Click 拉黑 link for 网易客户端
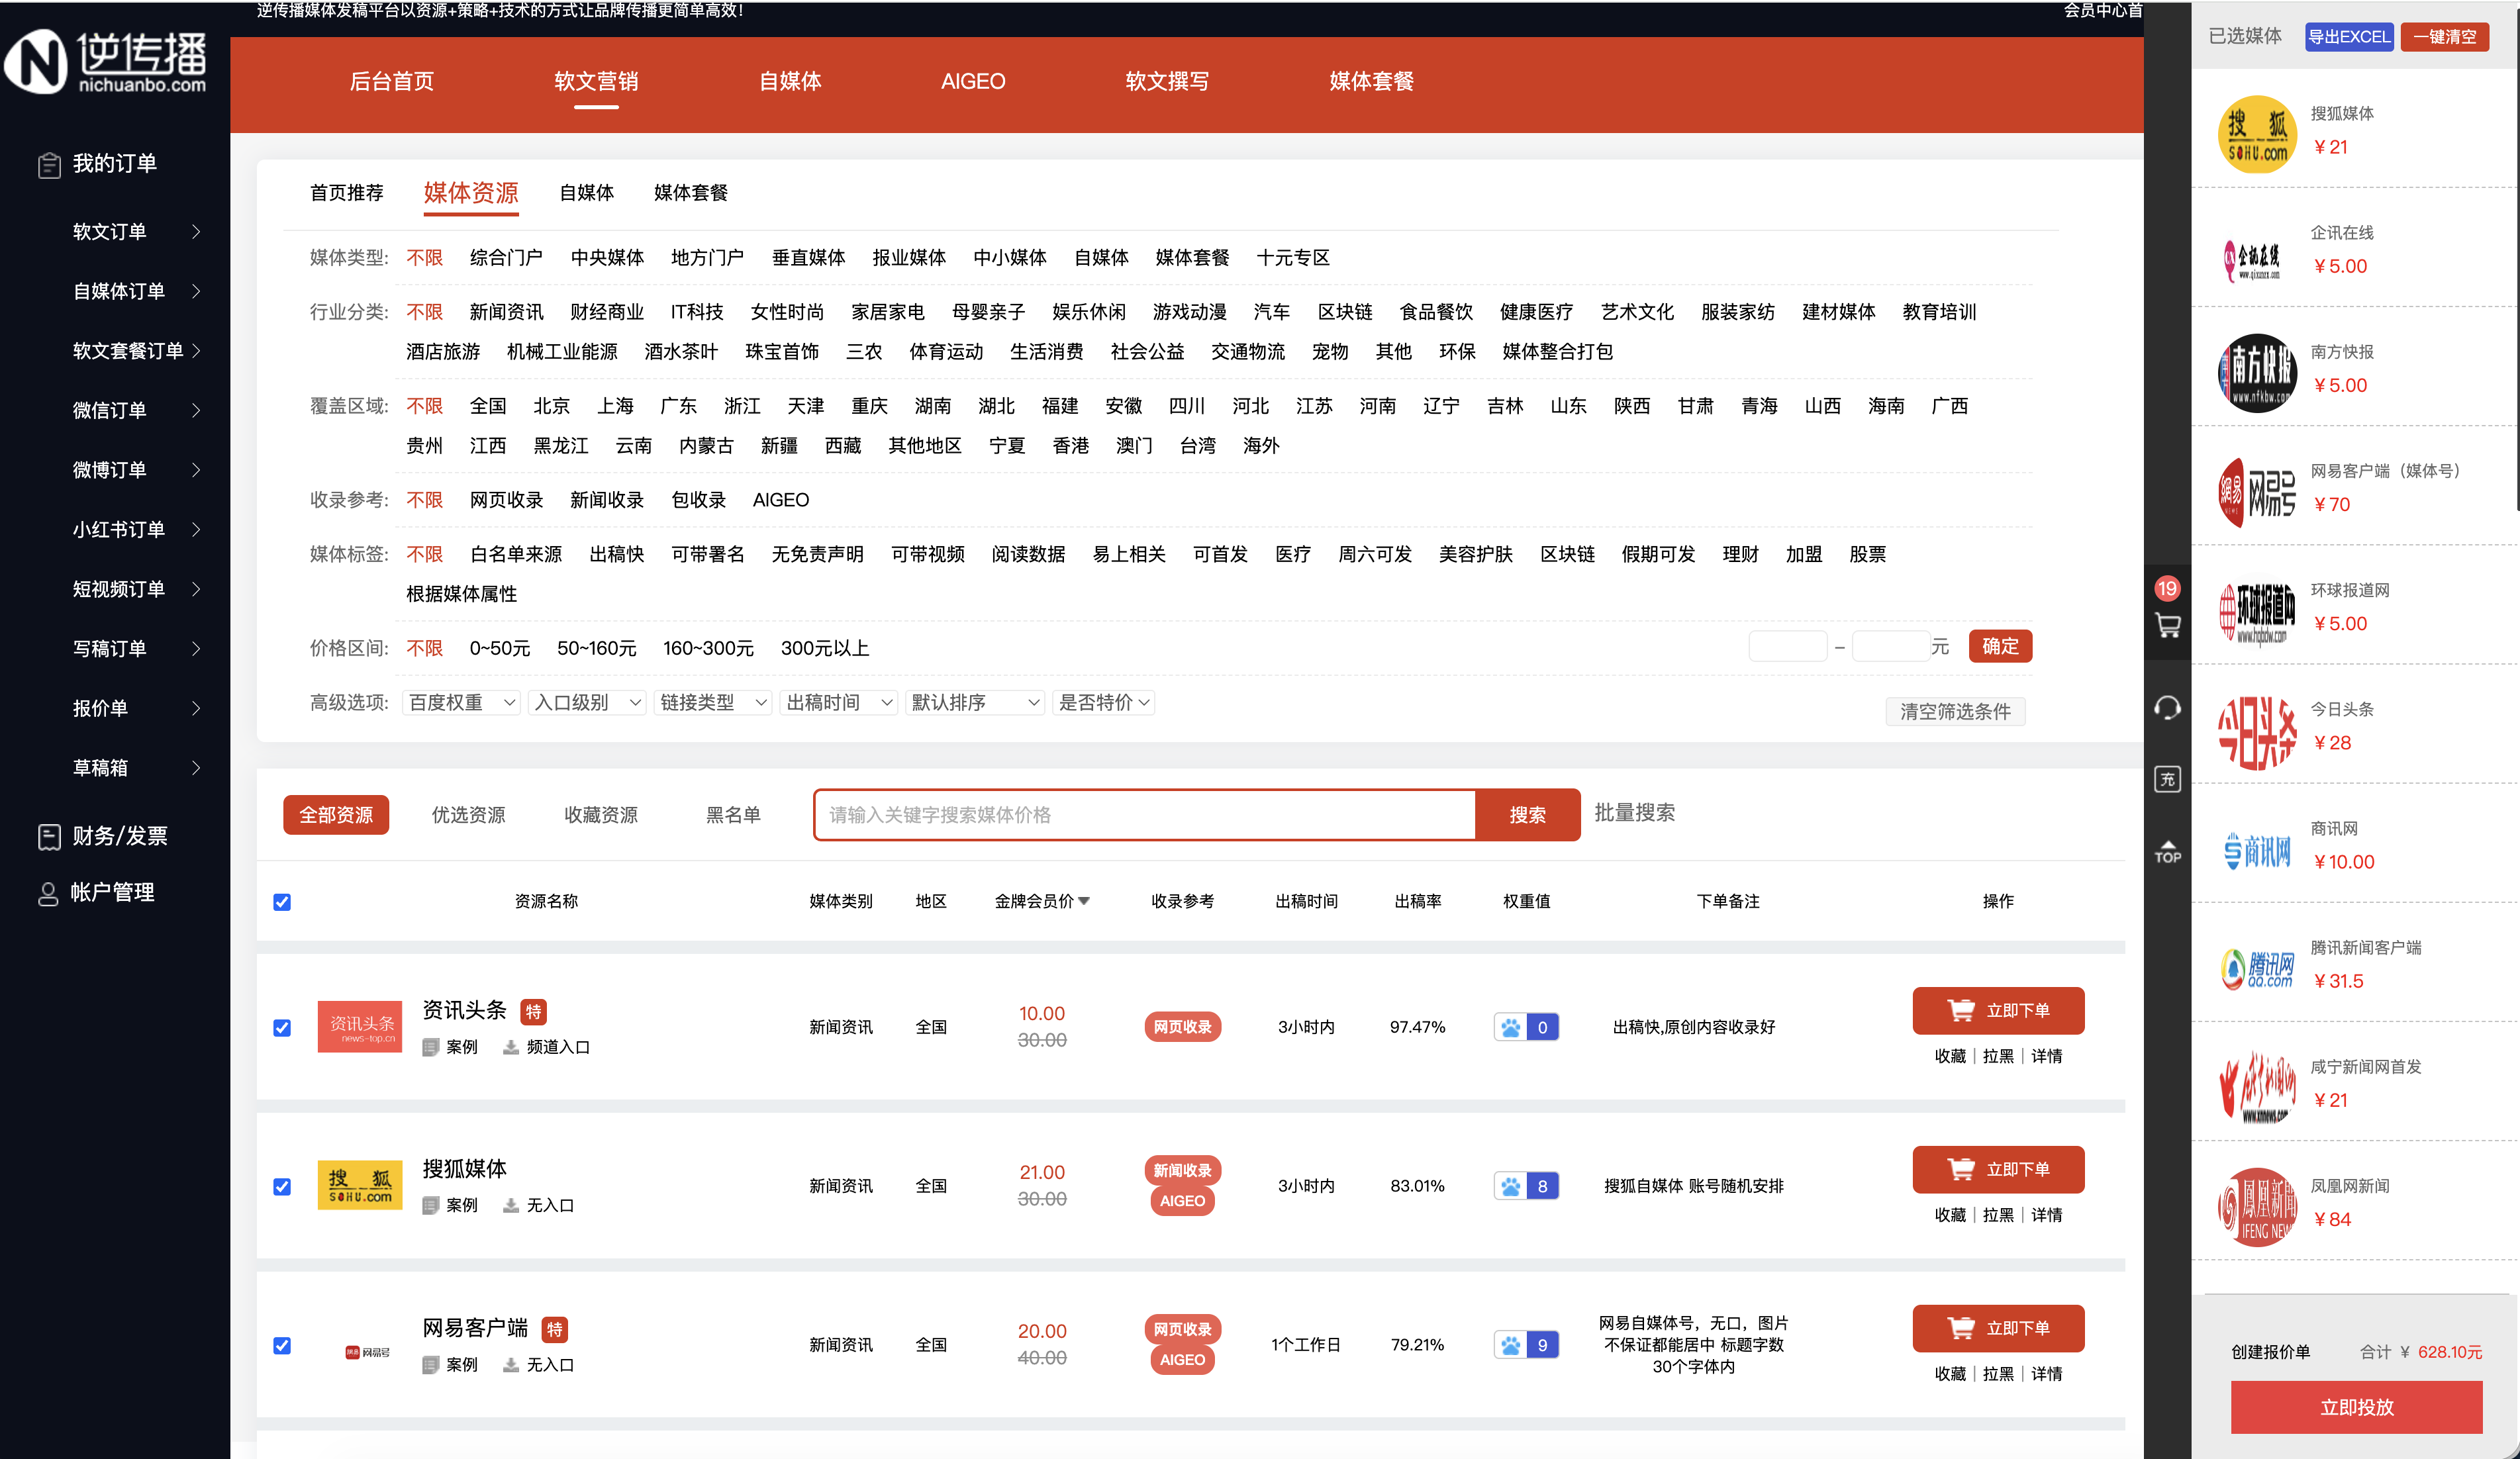This screenshot has height=1459, width=2520. tap(1998, 1374)
